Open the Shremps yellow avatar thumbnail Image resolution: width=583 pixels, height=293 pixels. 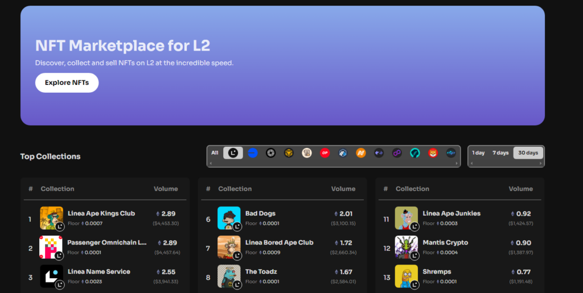coord(407,276)
